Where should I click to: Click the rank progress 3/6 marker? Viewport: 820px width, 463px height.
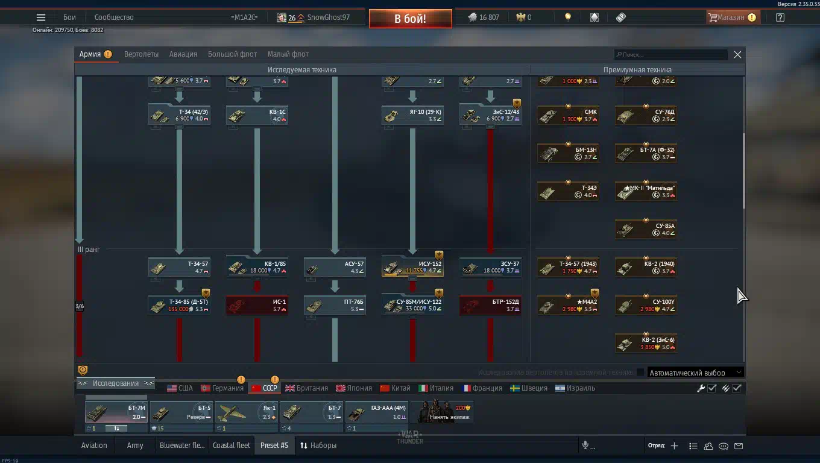coord(80,306)
